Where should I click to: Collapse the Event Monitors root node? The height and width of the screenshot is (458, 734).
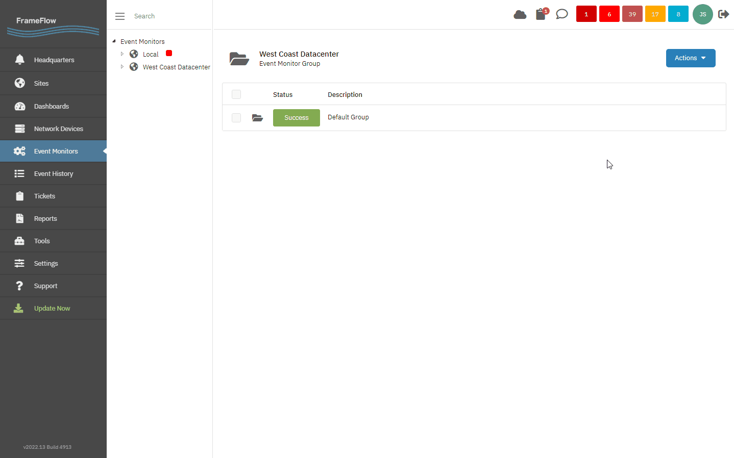pyautogui.click(x=114, y=41)
